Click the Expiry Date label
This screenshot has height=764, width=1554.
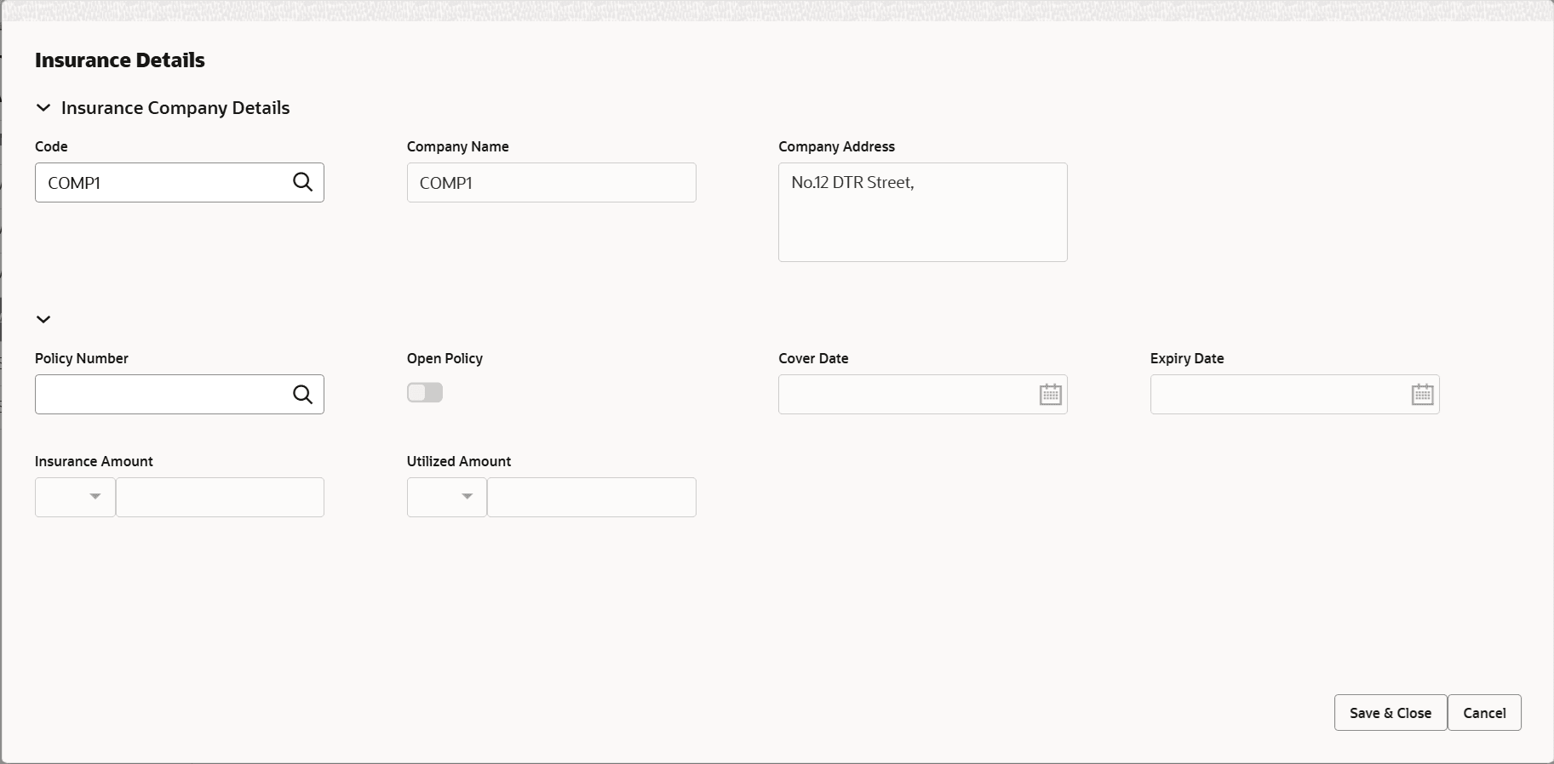point(1187,358)
